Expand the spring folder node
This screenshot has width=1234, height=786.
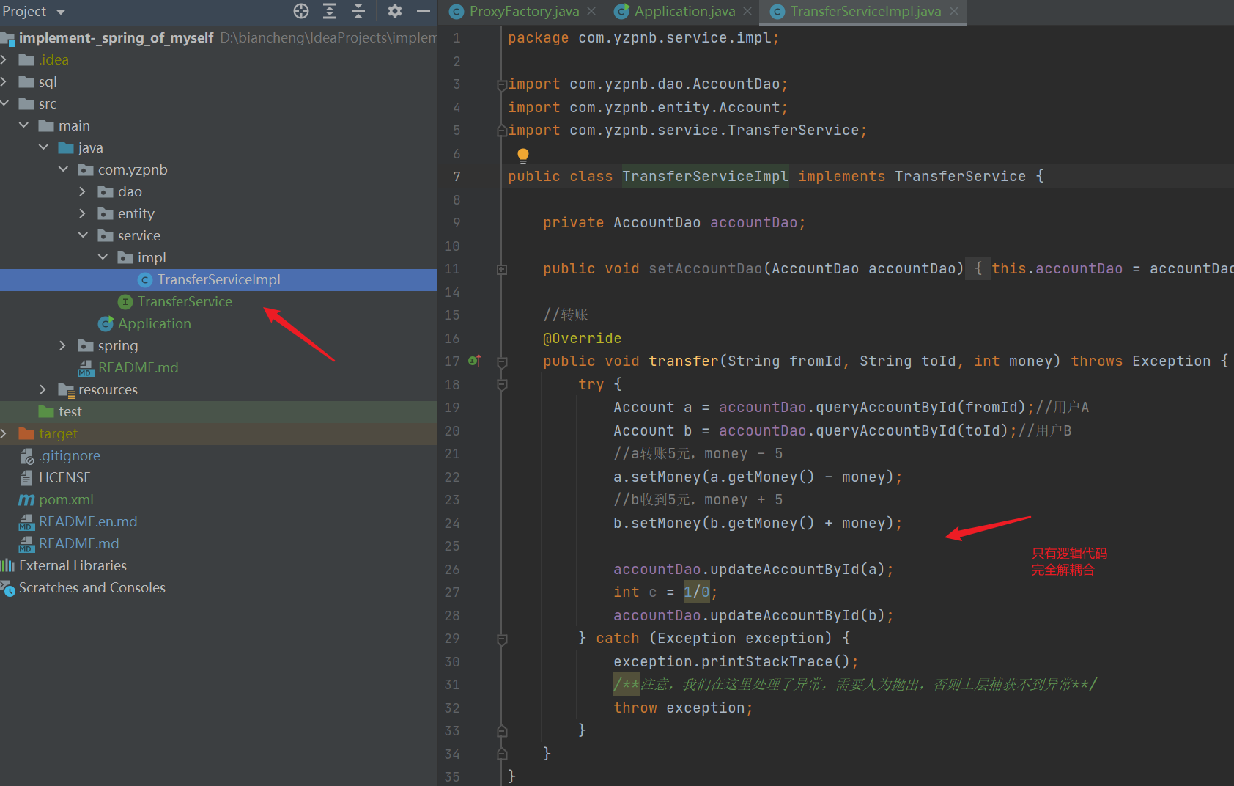click(62, 345)
